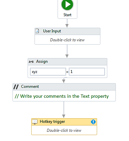Select the User Input activity header
Screen dimensions: 129x141
point(67,31)
